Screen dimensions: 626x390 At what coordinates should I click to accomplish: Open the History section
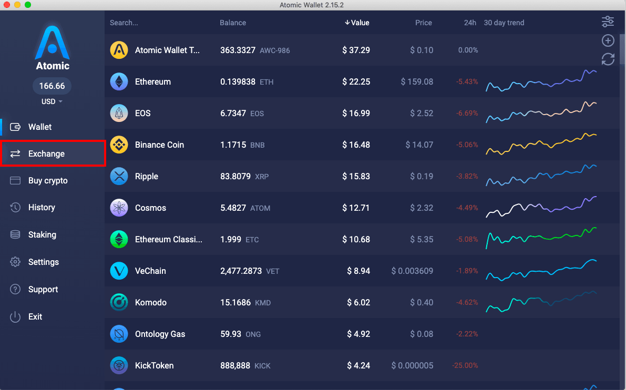pyautogui.click(x=53, y=208)
